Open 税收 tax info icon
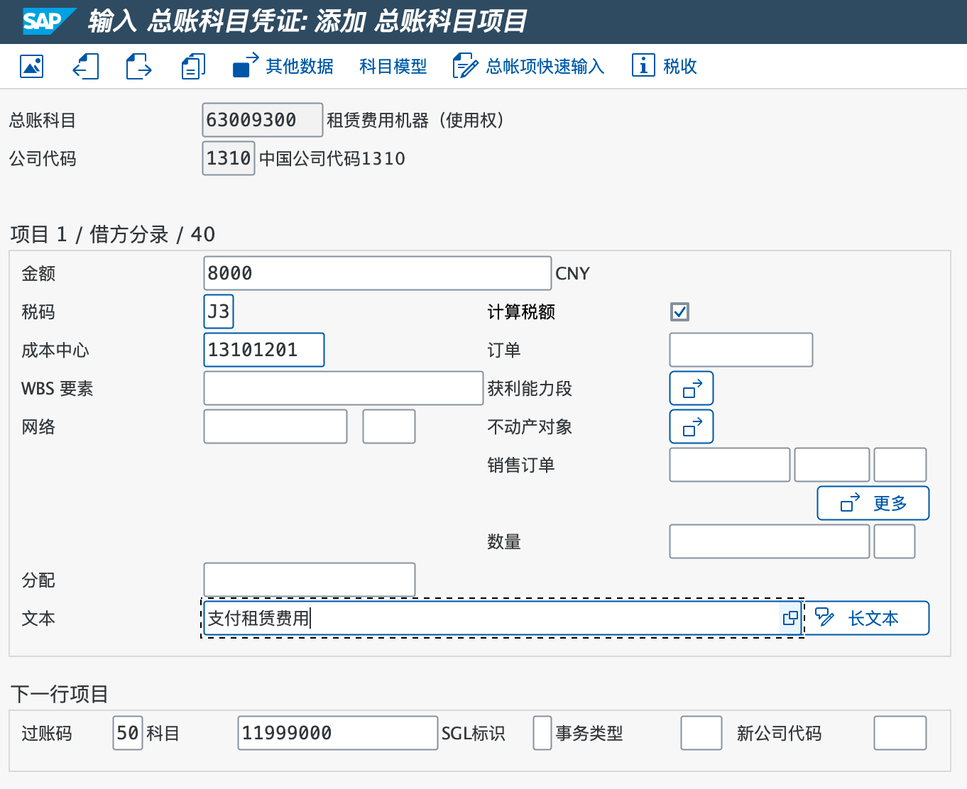Viewport: 967px width, 789px height. coord(664,66)
